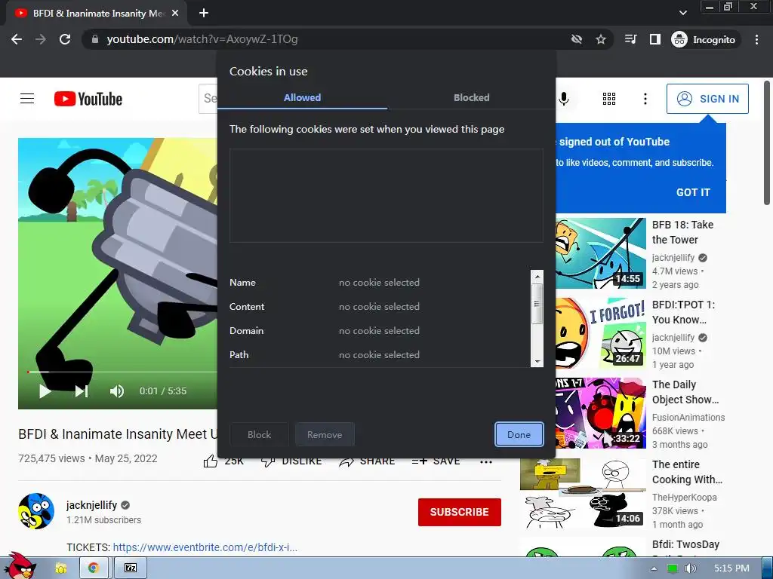Open The entire Cooking With video title
This screenshot has height=579, width=773.
pyautogui.click(x=687, y=472)
